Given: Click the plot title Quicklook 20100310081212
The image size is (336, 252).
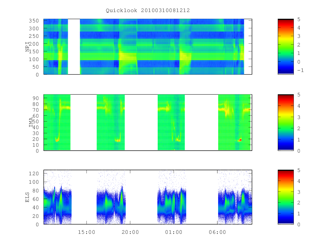Looking at the screenshot, I should 148,10.
